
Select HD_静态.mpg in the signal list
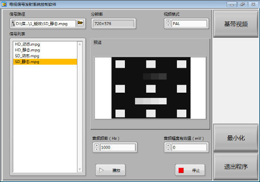pos(45,50)
